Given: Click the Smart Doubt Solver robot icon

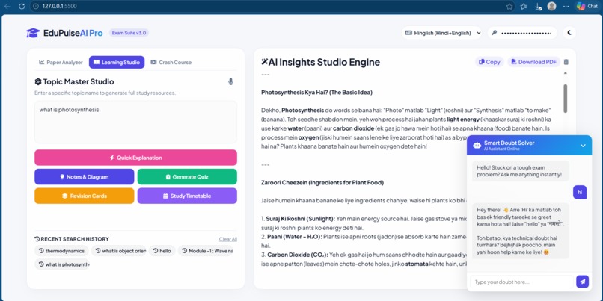Looking at the screenshot, I should [477, 145].
